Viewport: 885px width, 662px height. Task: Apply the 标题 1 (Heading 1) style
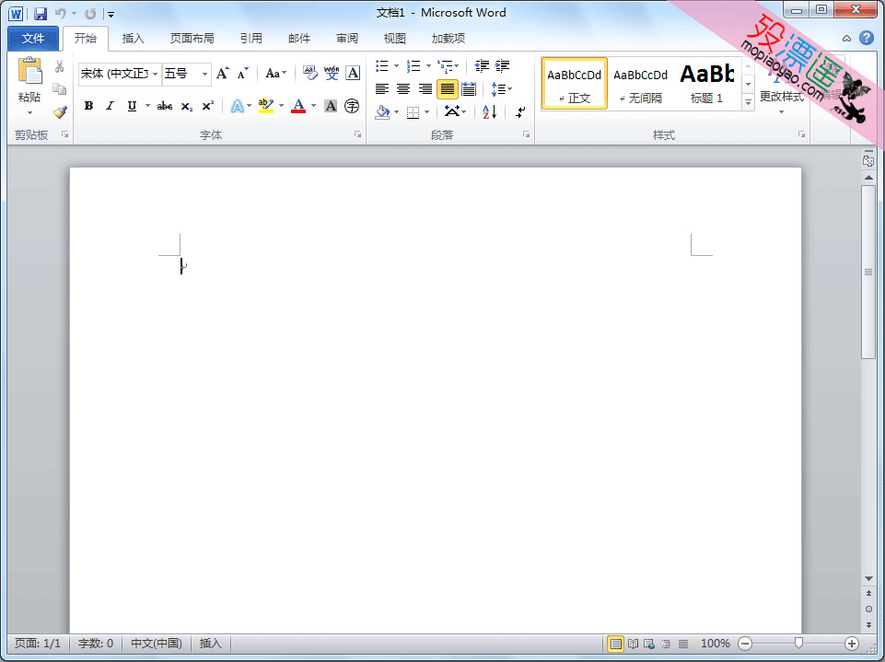706,83
